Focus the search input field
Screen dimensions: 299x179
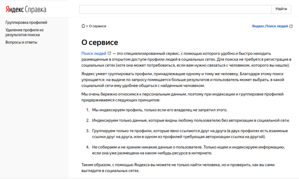(x=176, y=9)
